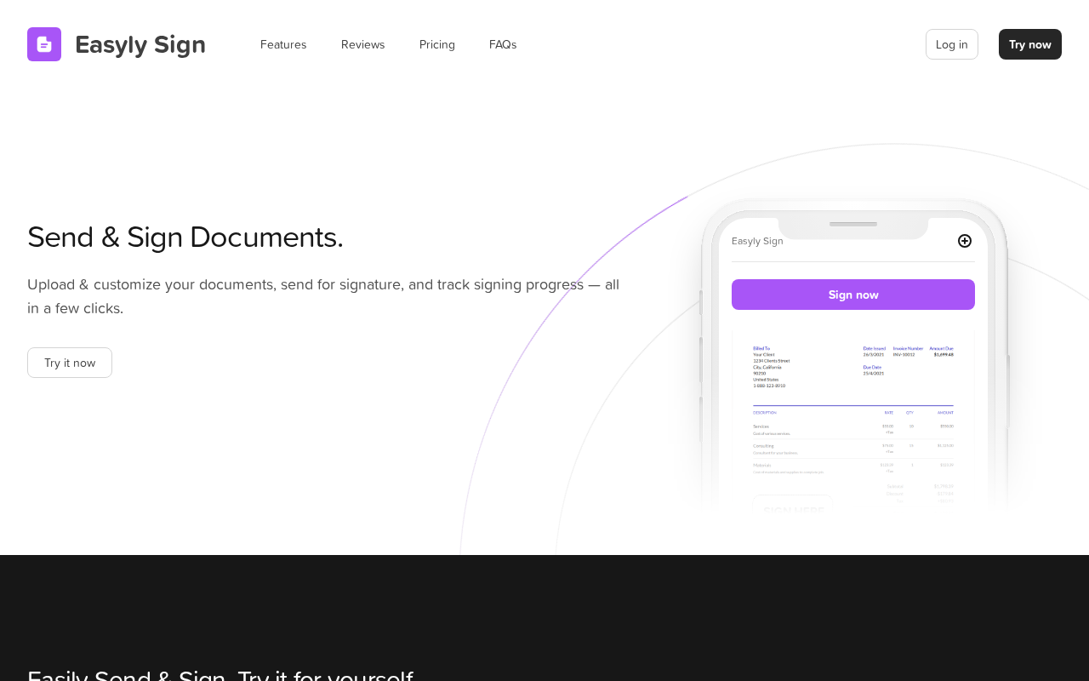The image size is (1089, 681).
Task: Go to the Reviews section link
Action: tap(363, 44)
